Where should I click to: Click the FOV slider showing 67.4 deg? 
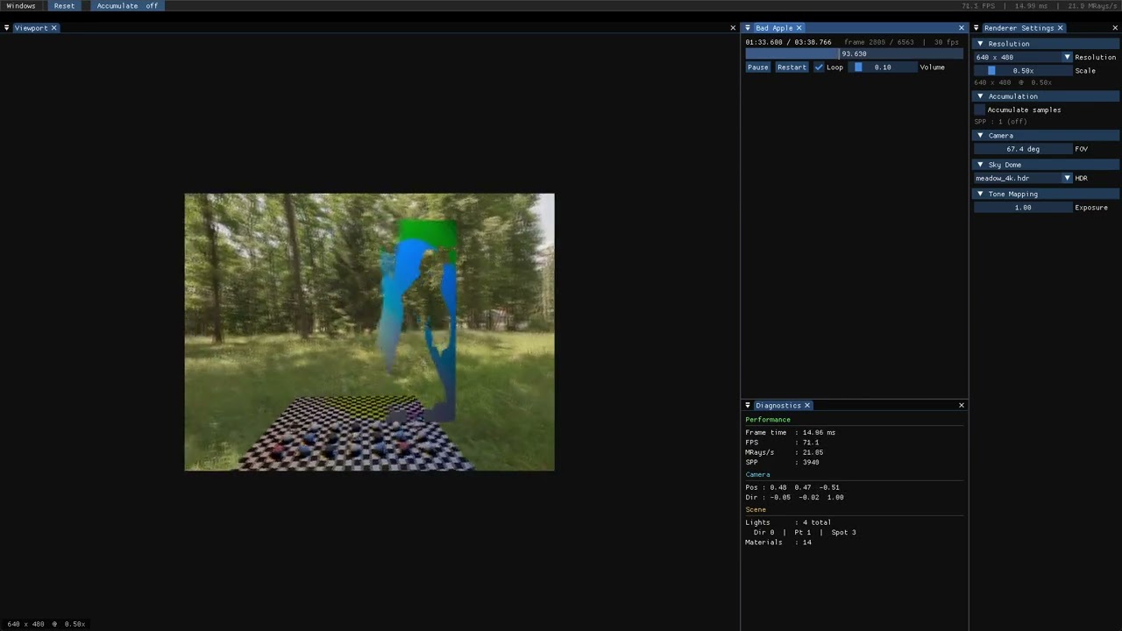tap(1024, 149)
